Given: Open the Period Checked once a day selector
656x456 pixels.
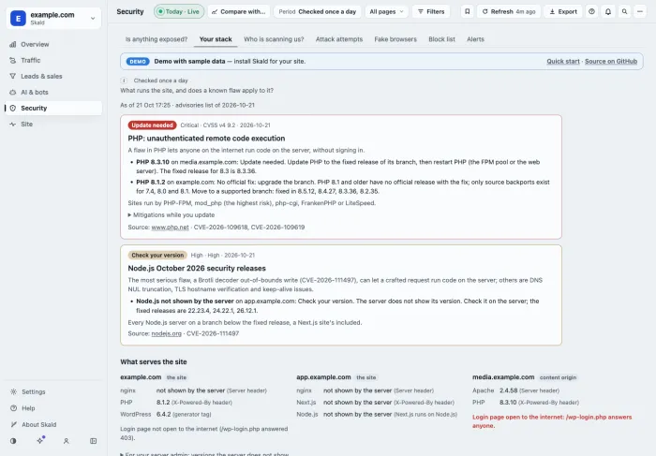Looking at the screenshot, I should pos(318,11).
